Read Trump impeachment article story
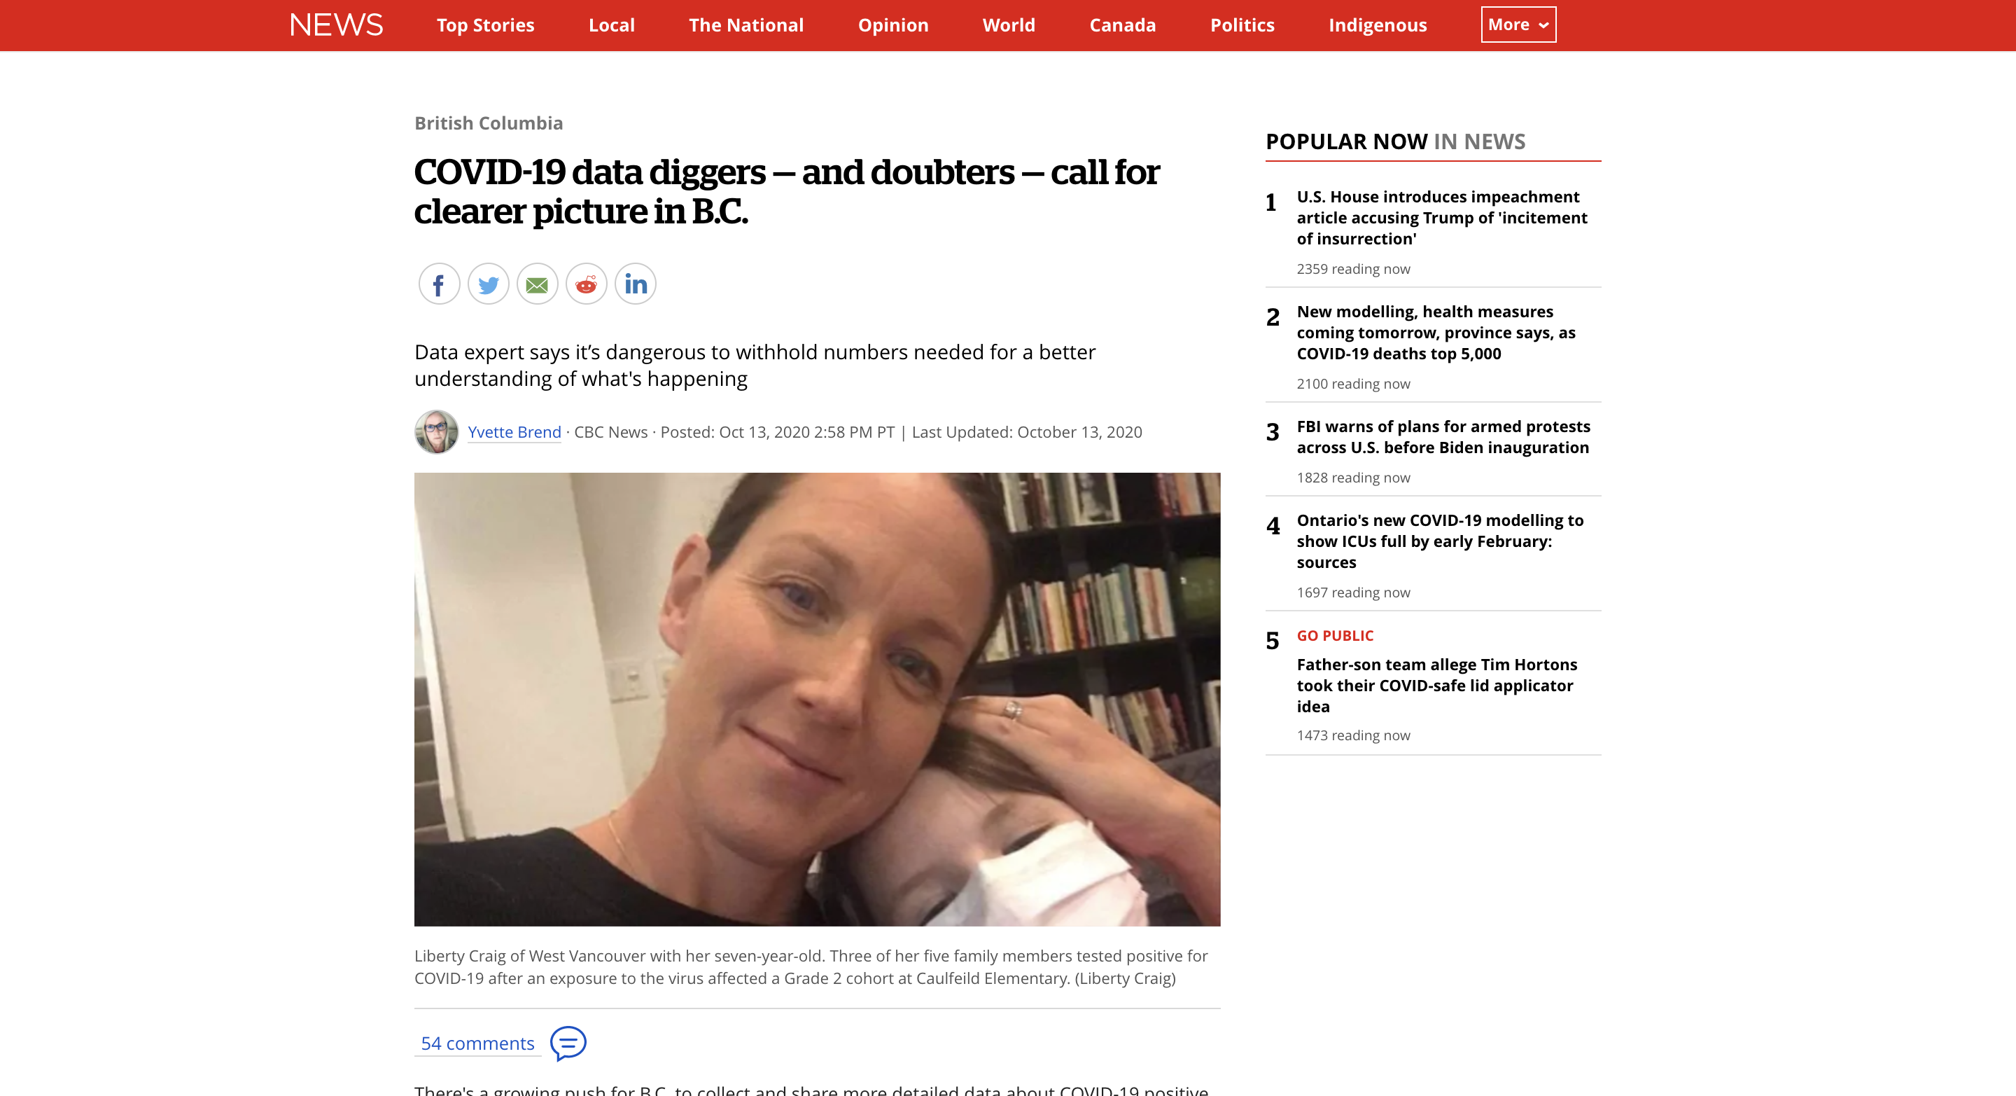 pos(1441,218)
